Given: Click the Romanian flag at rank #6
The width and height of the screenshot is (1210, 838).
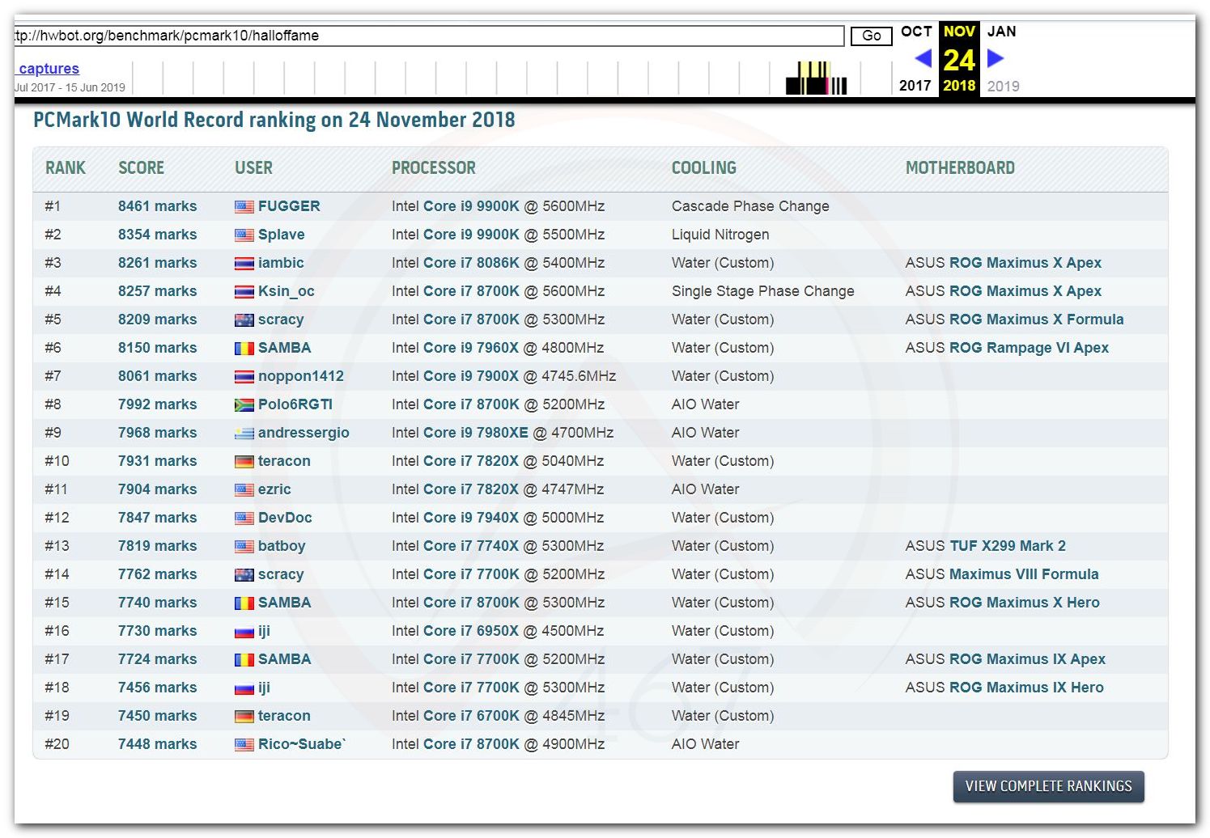Looking at the screenshot, I should [244, 349].
